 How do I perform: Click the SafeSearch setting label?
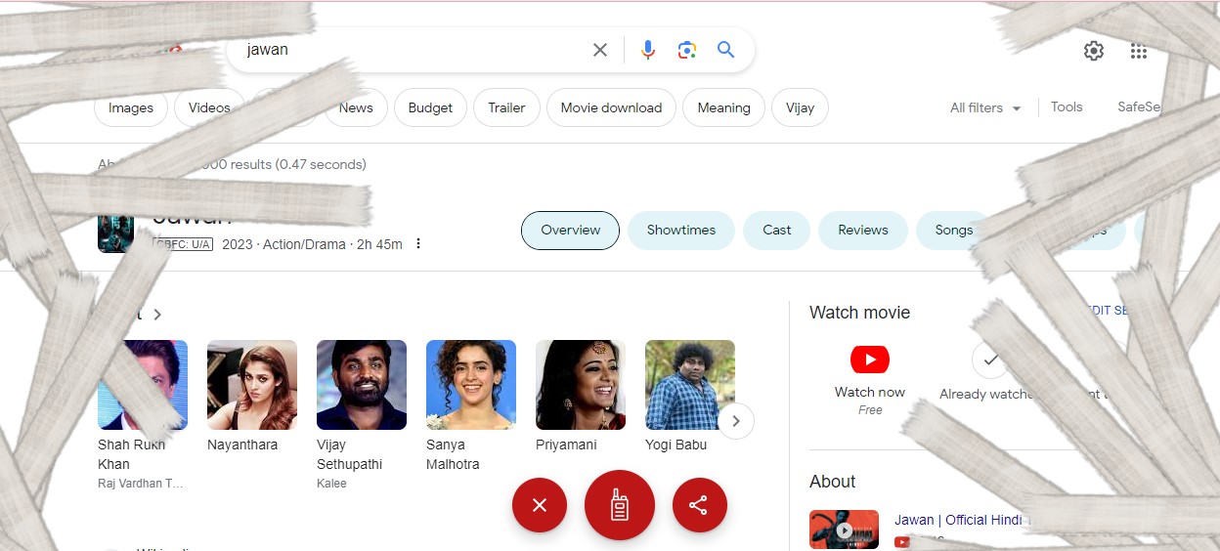pos(1139,107)
